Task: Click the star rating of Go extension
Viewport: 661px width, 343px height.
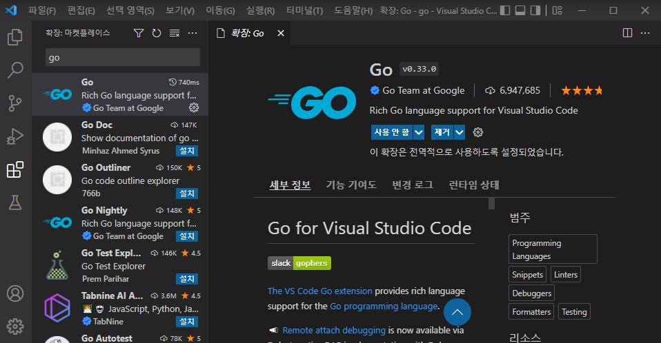Action: click(x=582, y=90)
